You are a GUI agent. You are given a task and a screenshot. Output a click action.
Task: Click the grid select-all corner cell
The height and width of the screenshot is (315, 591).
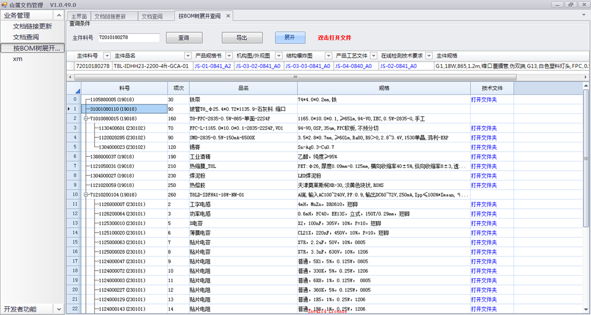tap(73, 88)
